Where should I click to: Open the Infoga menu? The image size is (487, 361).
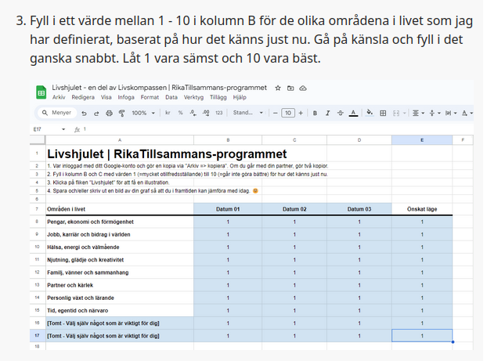[126, 97]
